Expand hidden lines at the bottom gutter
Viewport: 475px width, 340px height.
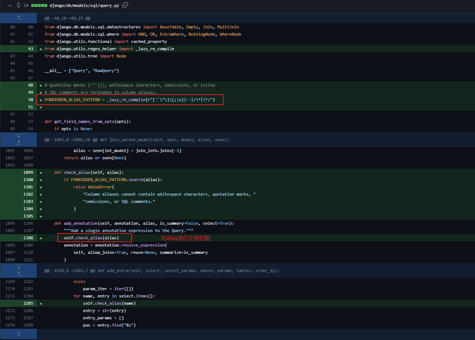tap(19, 333)
